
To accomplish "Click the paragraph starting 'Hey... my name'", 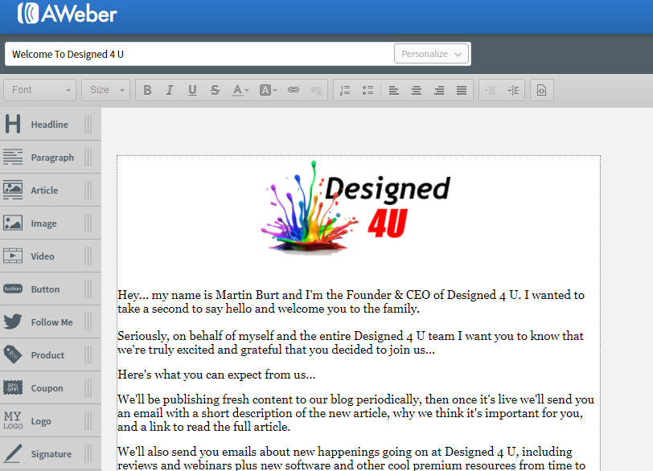I will click(351, 301).
